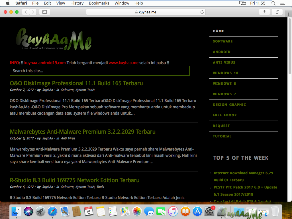Open FREE EBOOK category link
The width and height of the screenshot is (292, 219).
[x=225, y=115]
